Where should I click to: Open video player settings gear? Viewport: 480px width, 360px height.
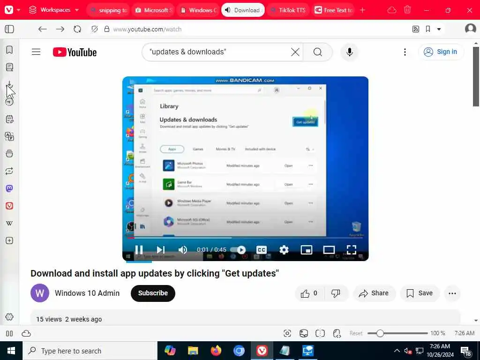(284, 250)
